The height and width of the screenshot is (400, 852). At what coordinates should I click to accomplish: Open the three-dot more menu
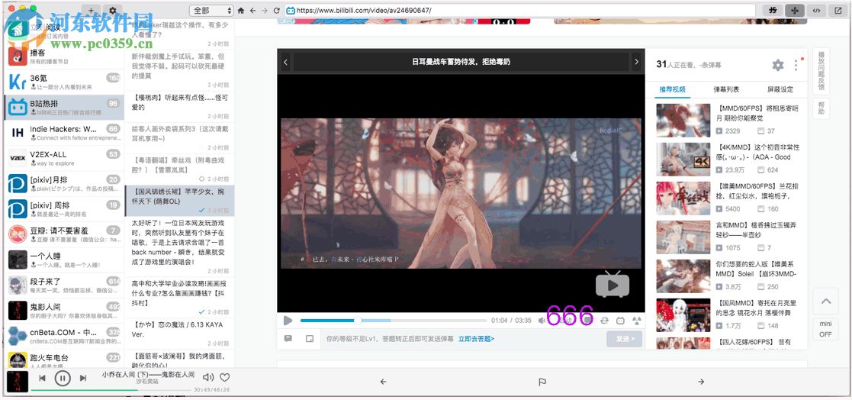[x=796, y=65]
